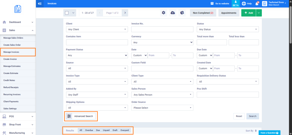This screenshot has width=292, height=135.
Task: Go to previous page arrow
Action: coord(100,13)
